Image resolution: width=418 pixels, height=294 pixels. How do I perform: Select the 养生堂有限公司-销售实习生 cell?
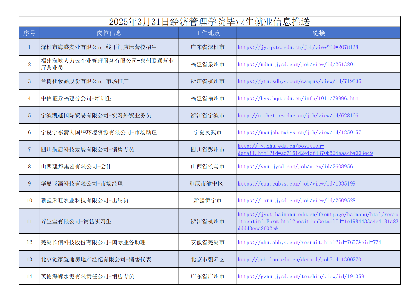tap(76, 221)
